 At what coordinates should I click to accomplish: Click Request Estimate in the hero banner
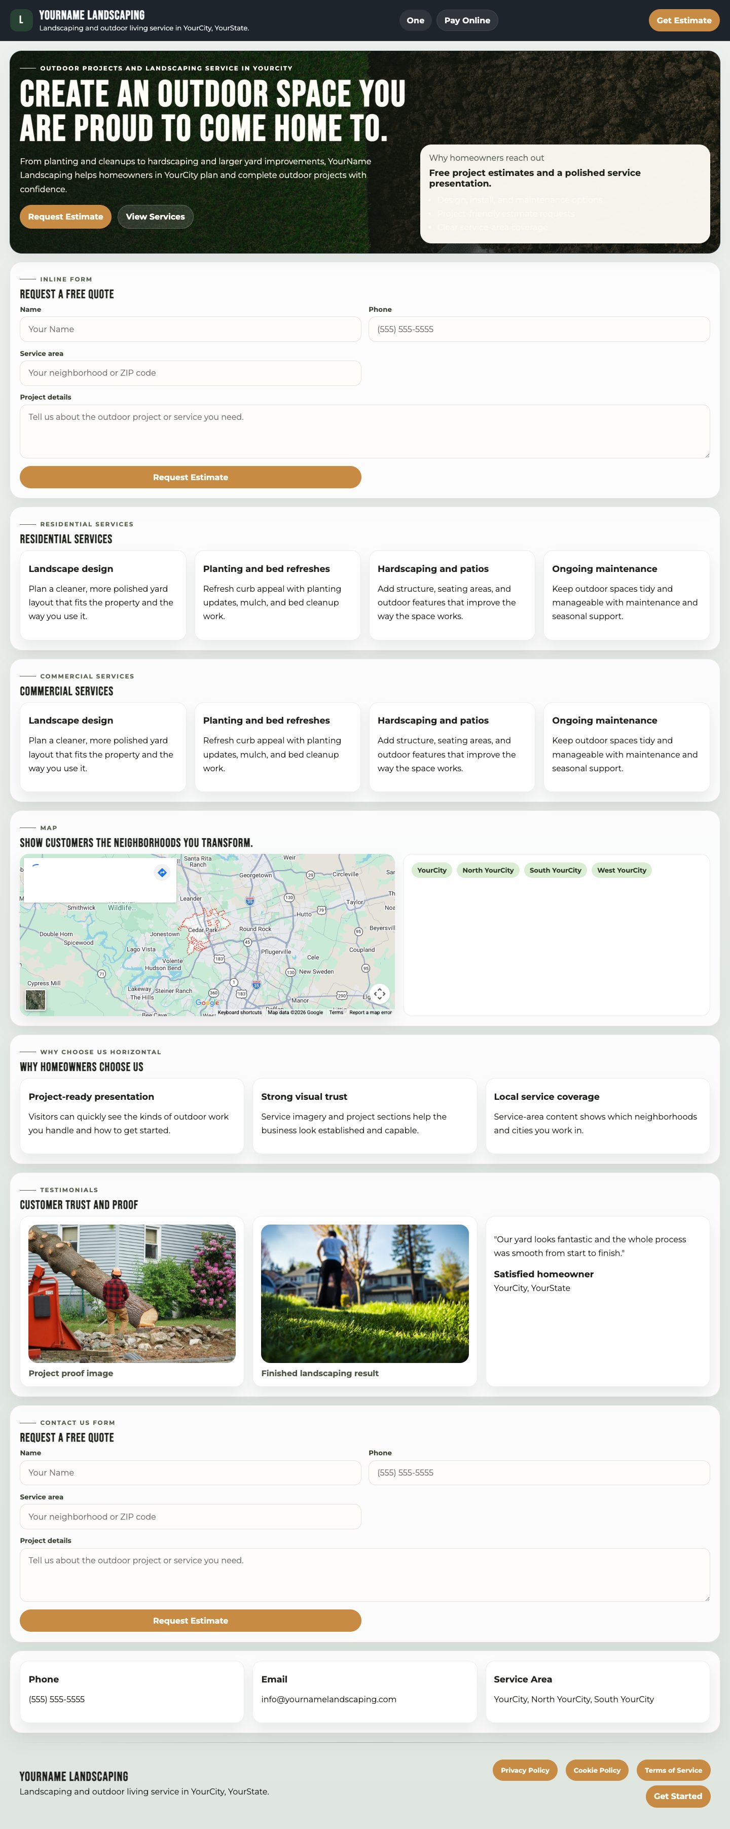pyautogui.click(x=65, y=217)
